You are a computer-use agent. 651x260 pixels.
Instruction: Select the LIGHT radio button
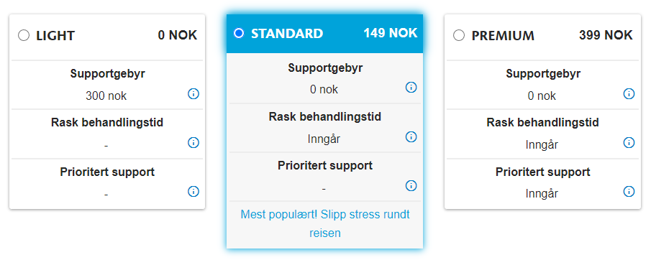[x=24, y=36]
